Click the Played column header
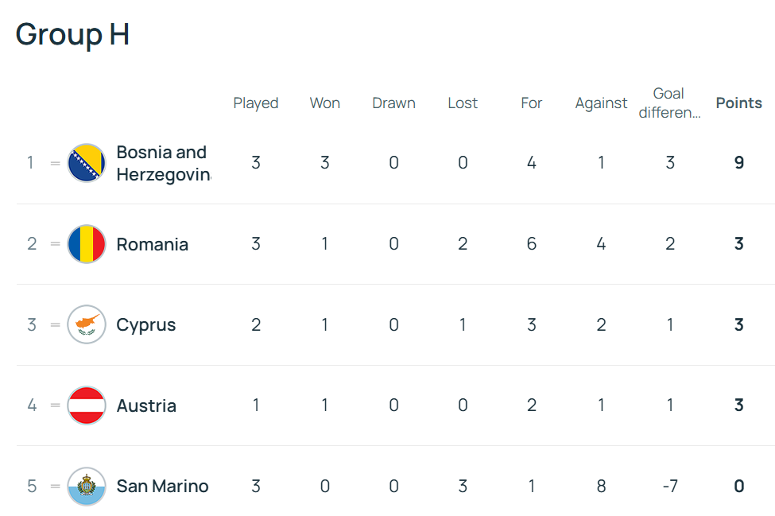The width and height of the screenshot is (775, 516). (255, 103)
